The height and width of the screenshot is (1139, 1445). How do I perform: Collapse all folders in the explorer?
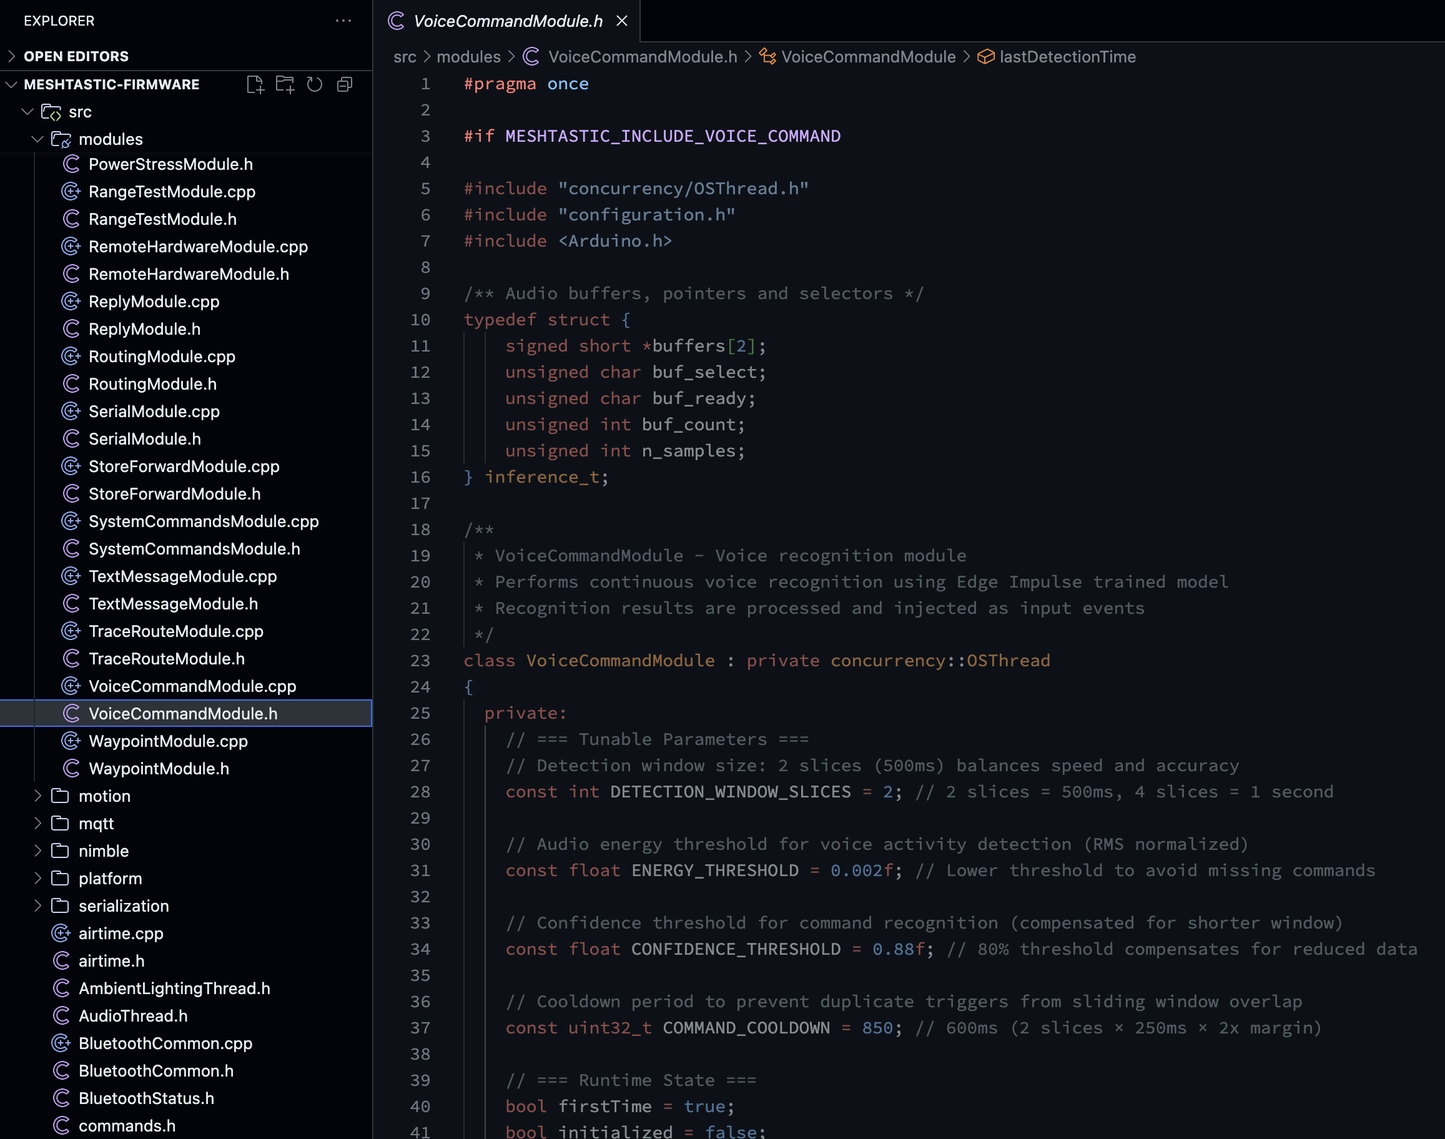[344, 84]
